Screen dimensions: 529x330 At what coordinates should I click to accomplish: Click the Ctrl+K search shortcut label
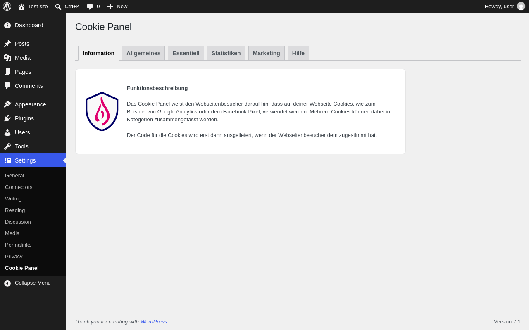pyautogui.click(x=72, y=6)
